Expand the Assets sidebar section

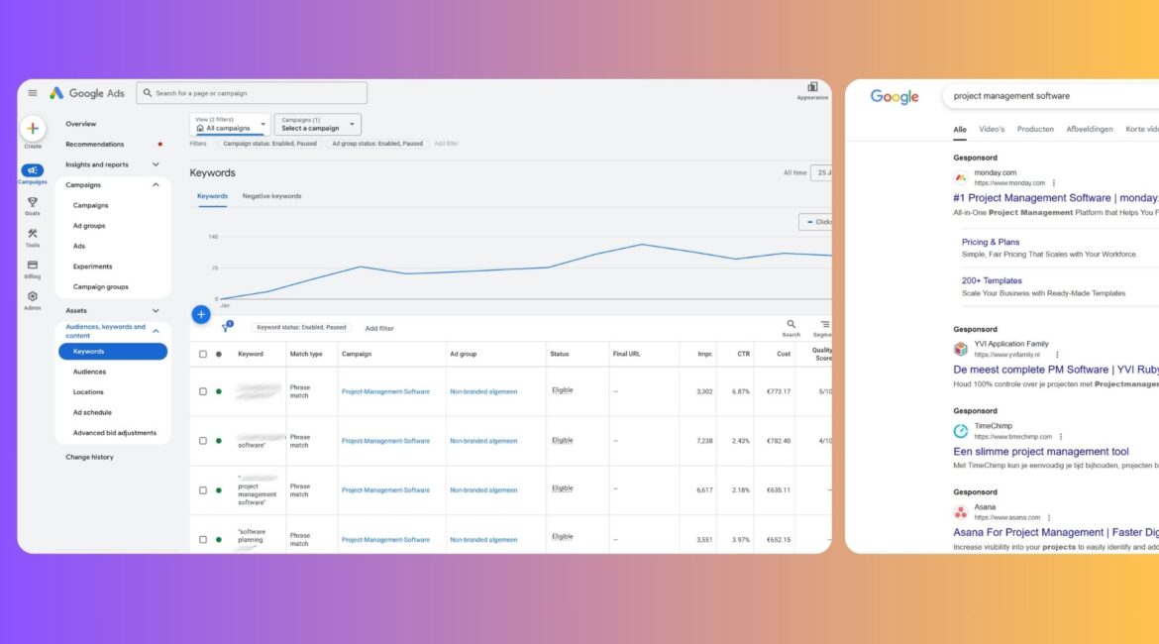click(156, 310)
